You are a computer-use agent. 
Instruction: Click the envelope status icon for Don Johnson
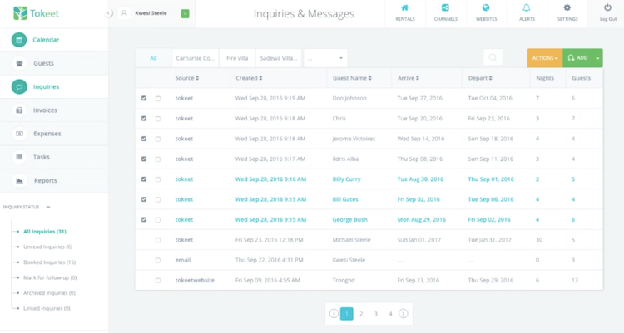tap(144, 98)
